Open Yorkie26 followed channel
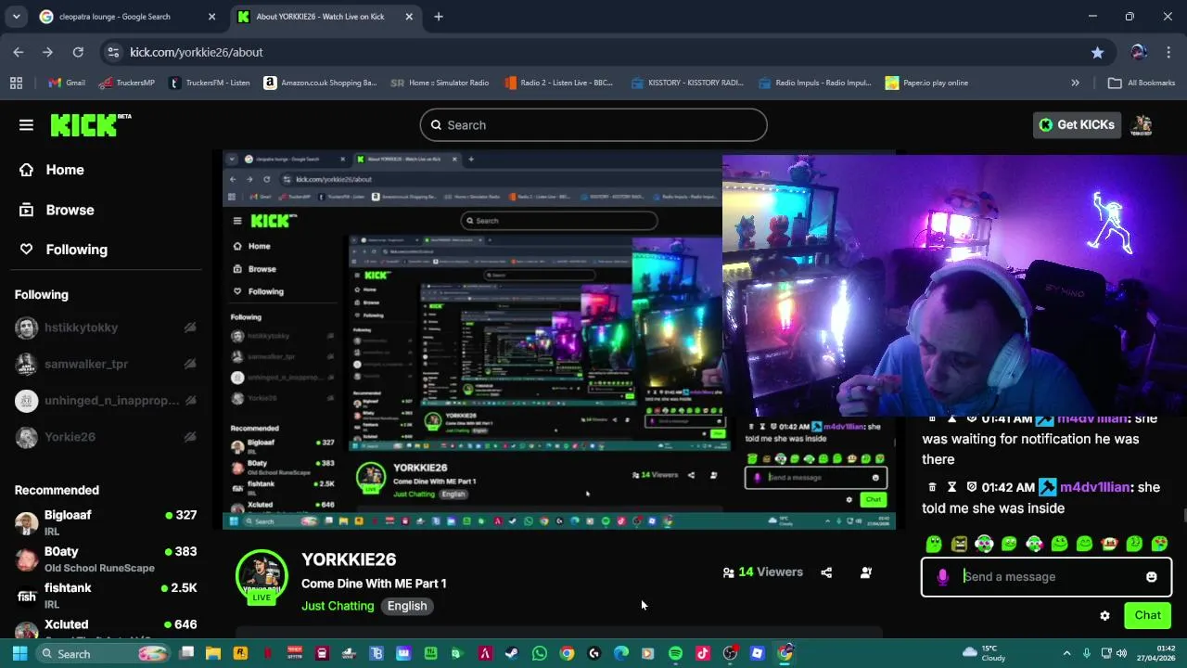1187x668 pixels. [x=70, y=437]
